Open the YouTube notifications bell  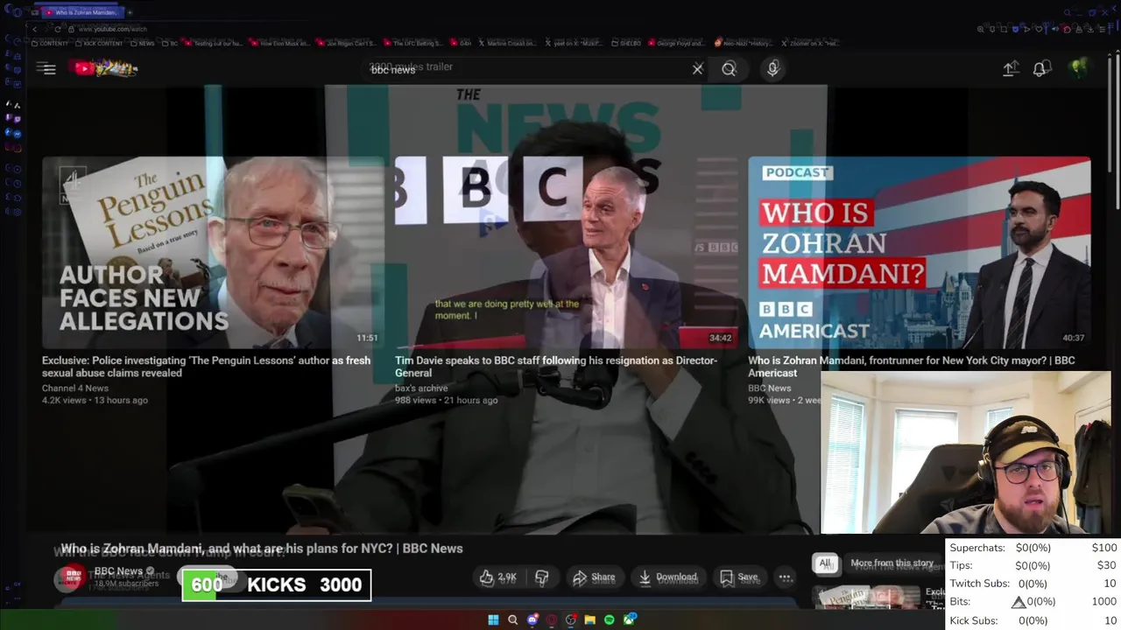point(1040,69)
